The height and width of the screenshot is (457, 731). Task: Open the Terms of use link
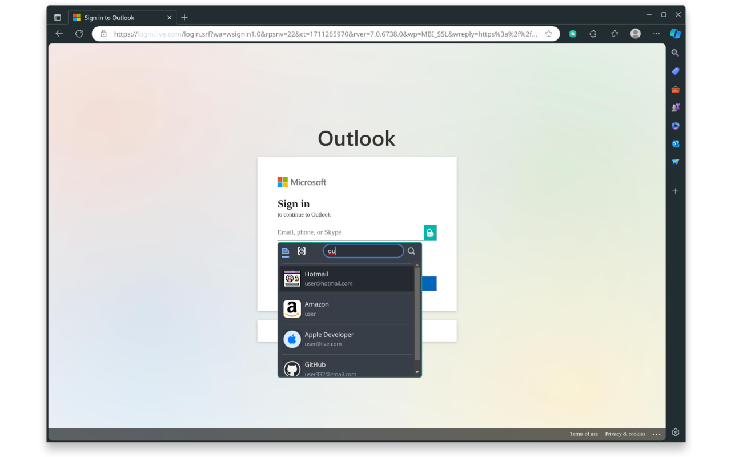pos(584,434)
